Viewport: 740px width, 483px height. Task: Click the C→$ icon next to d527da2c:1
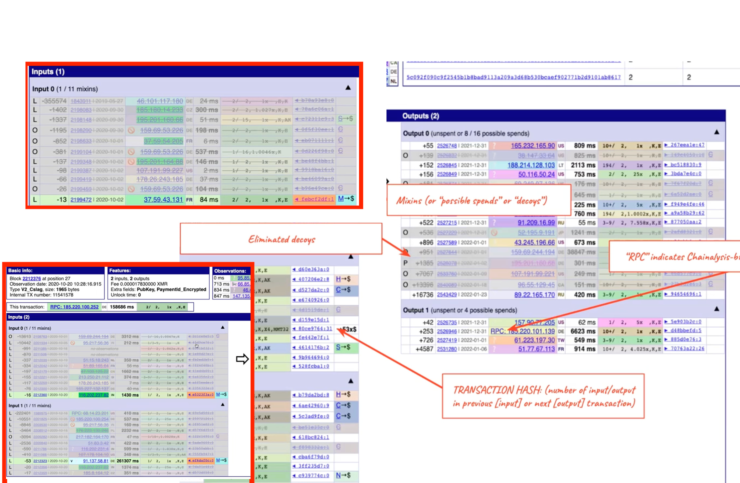coord(343,290)
